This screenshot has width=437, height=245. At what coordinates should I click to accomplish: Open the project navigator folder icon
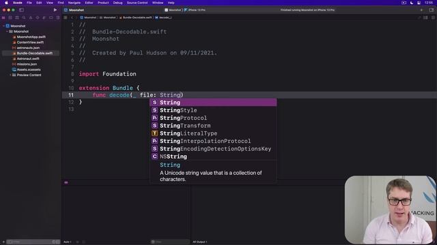(3, 18)
